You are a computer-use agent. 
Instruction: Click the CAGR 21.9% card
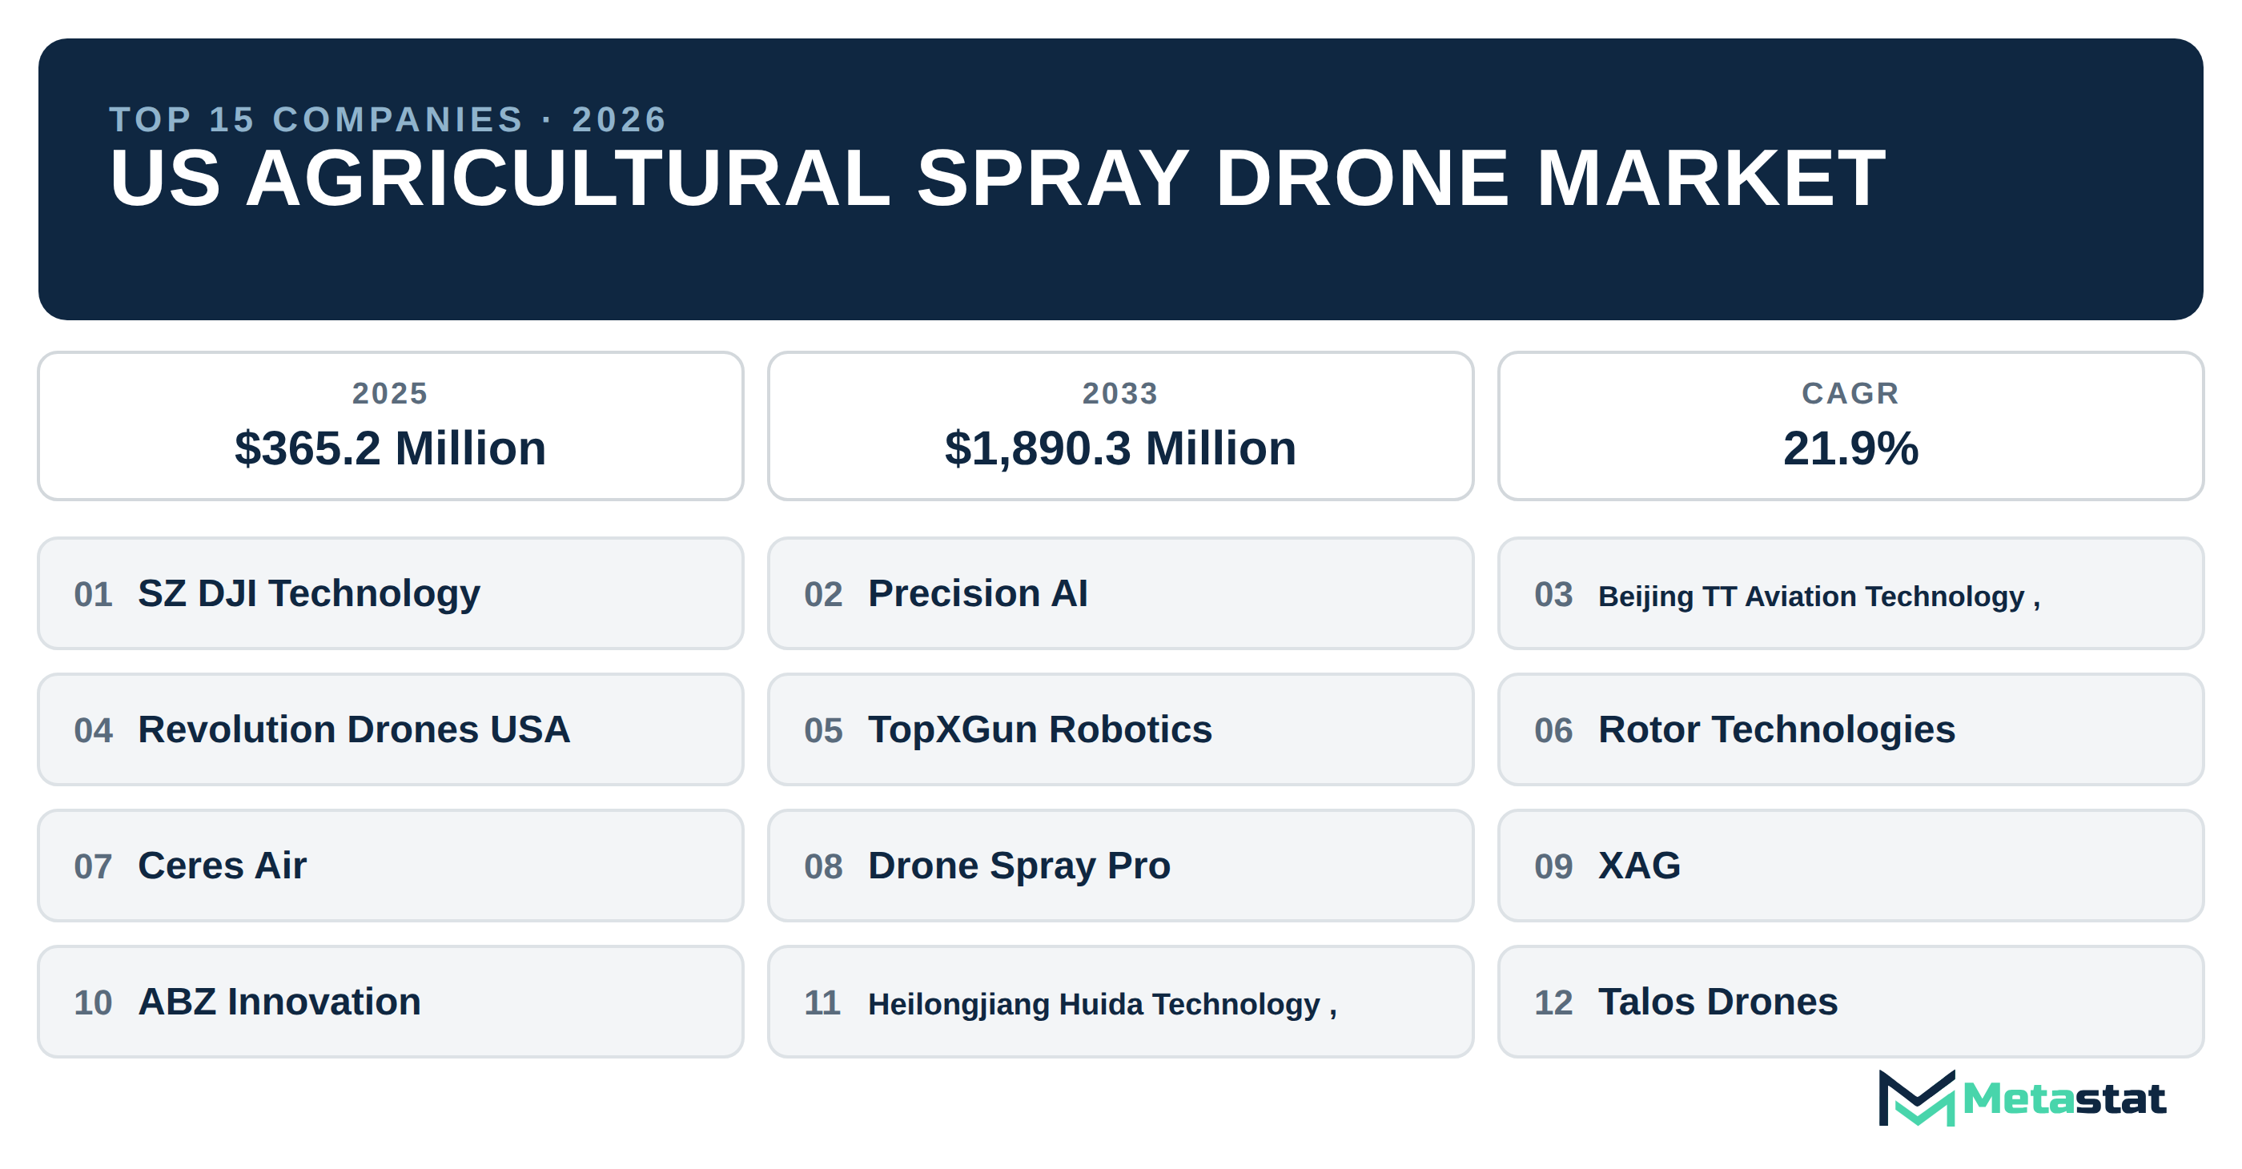click(1850, 426)
